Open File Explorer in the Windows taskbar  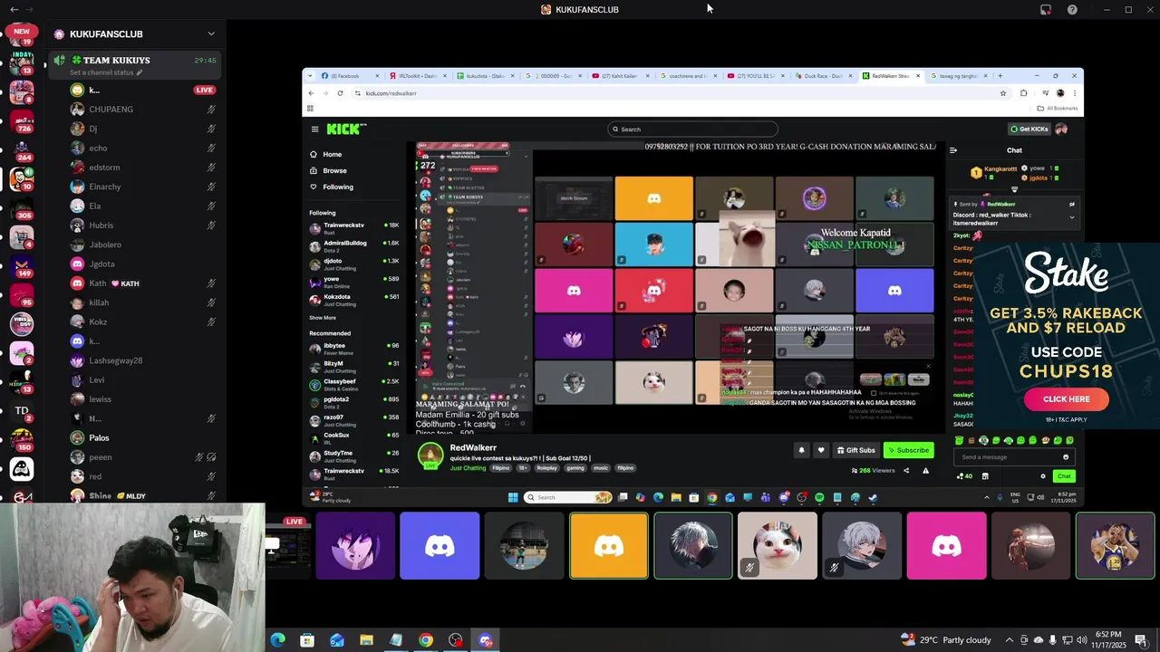[x=366, y=640]
